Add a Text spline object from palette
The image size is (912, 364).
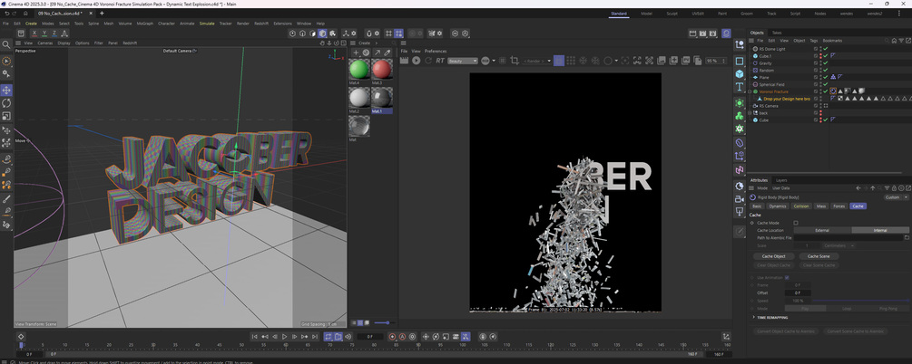click(x=740, y=87)
